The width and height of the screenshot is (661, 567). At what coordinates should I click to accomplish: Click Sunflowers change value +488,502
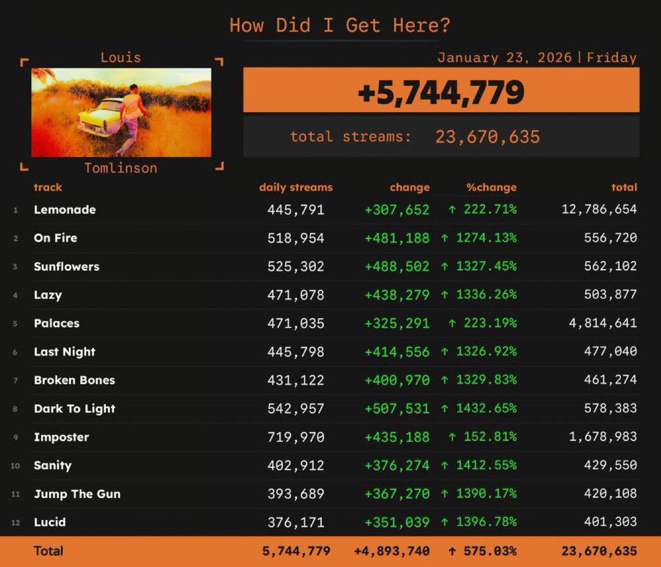[397, 266]
